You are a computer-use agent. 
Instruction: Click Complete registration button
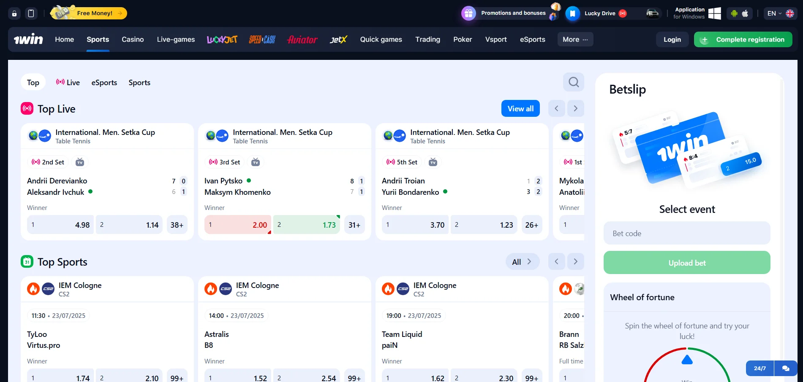pos(743,39)
